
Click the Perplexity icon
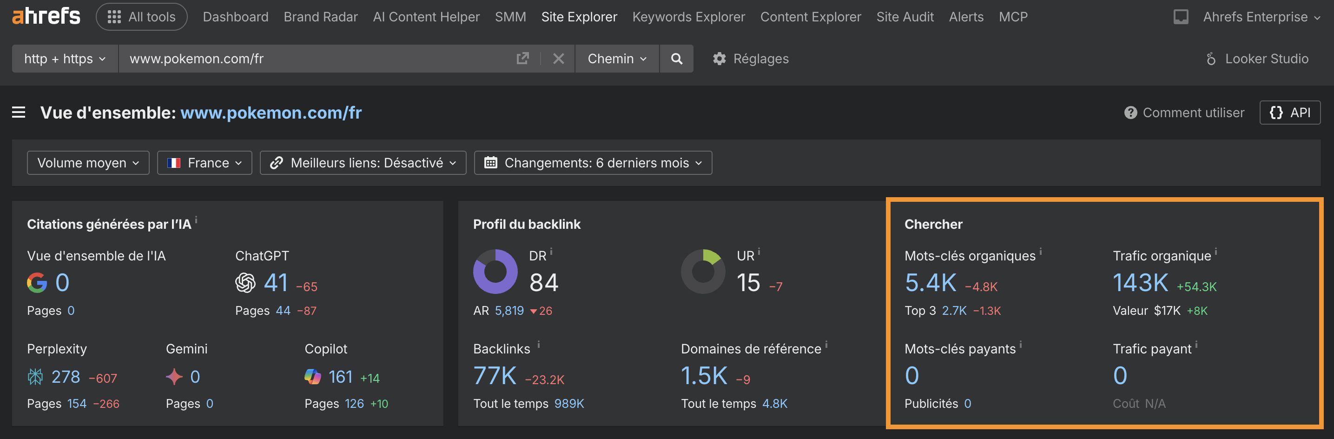[35, 377]
